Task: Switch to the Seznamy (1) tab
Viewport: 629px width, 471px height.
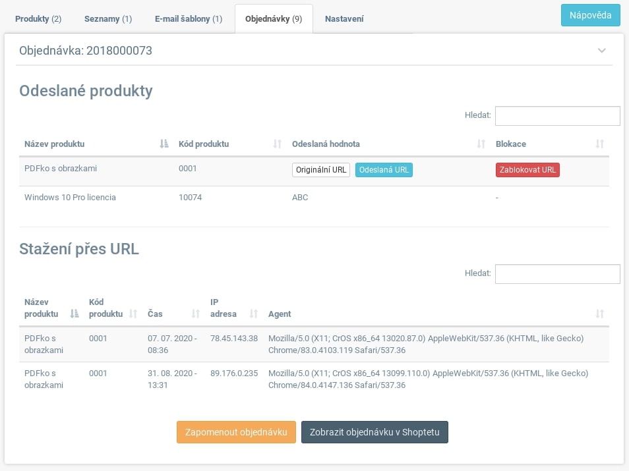Action: point(108,19)
